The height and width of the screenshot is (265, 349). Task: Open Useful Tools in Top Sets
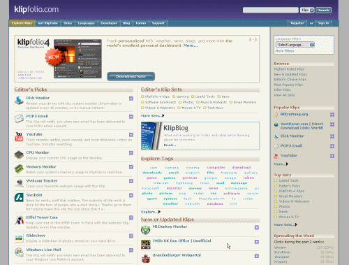point(288,180)
